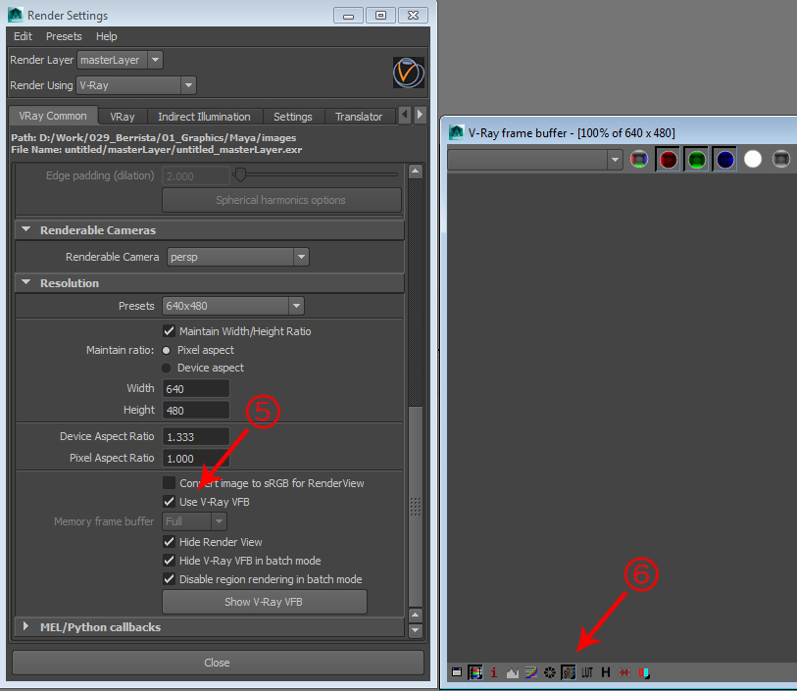Enable Convert image to sRGB for RenderView
Image resolution: width=797 pixels, height=691 pixels.
[170, 482]
